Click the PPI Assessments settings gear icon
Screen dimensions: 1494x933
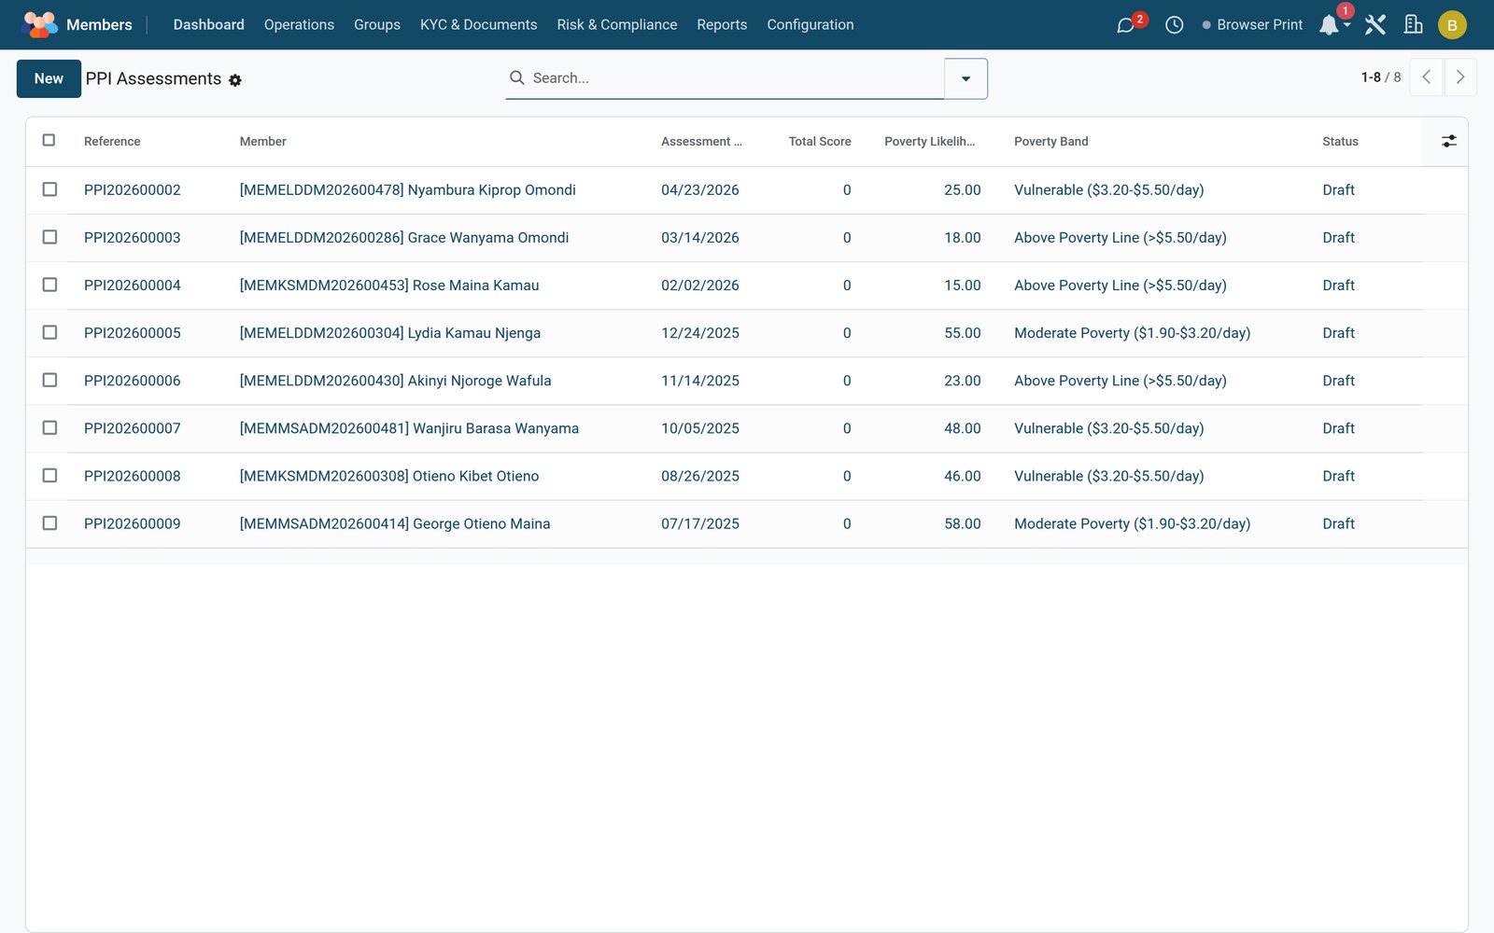[235, 80]
